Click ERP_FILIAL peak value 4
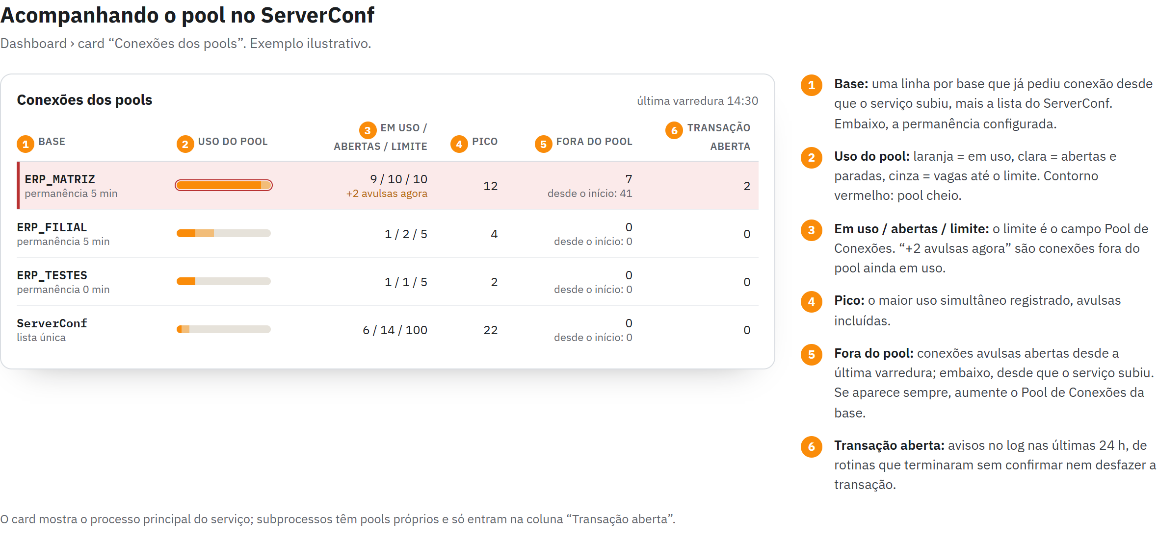This screenshot has width=1158, height=538. [x=494, y=234]
